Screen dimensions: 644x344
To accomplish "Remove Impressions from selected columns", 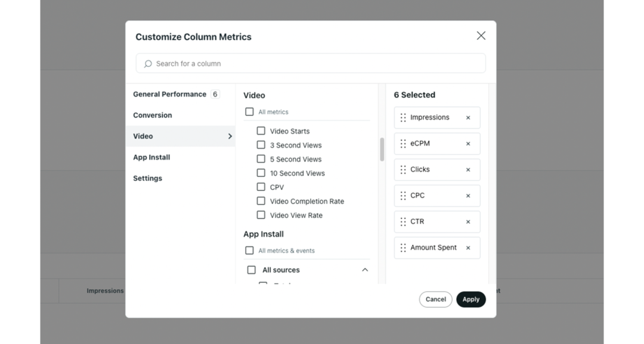I will pos(468,118).
